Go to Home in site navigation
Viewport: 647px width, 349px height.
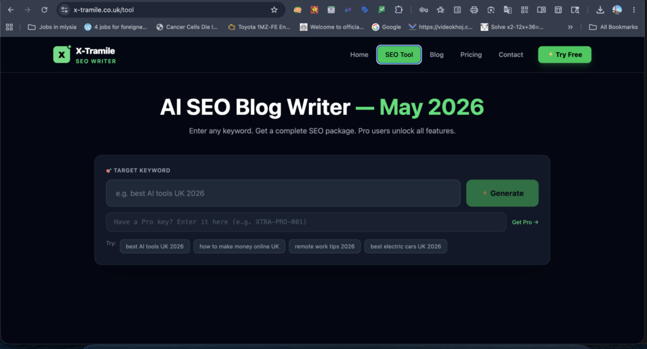tap(359, 54)
